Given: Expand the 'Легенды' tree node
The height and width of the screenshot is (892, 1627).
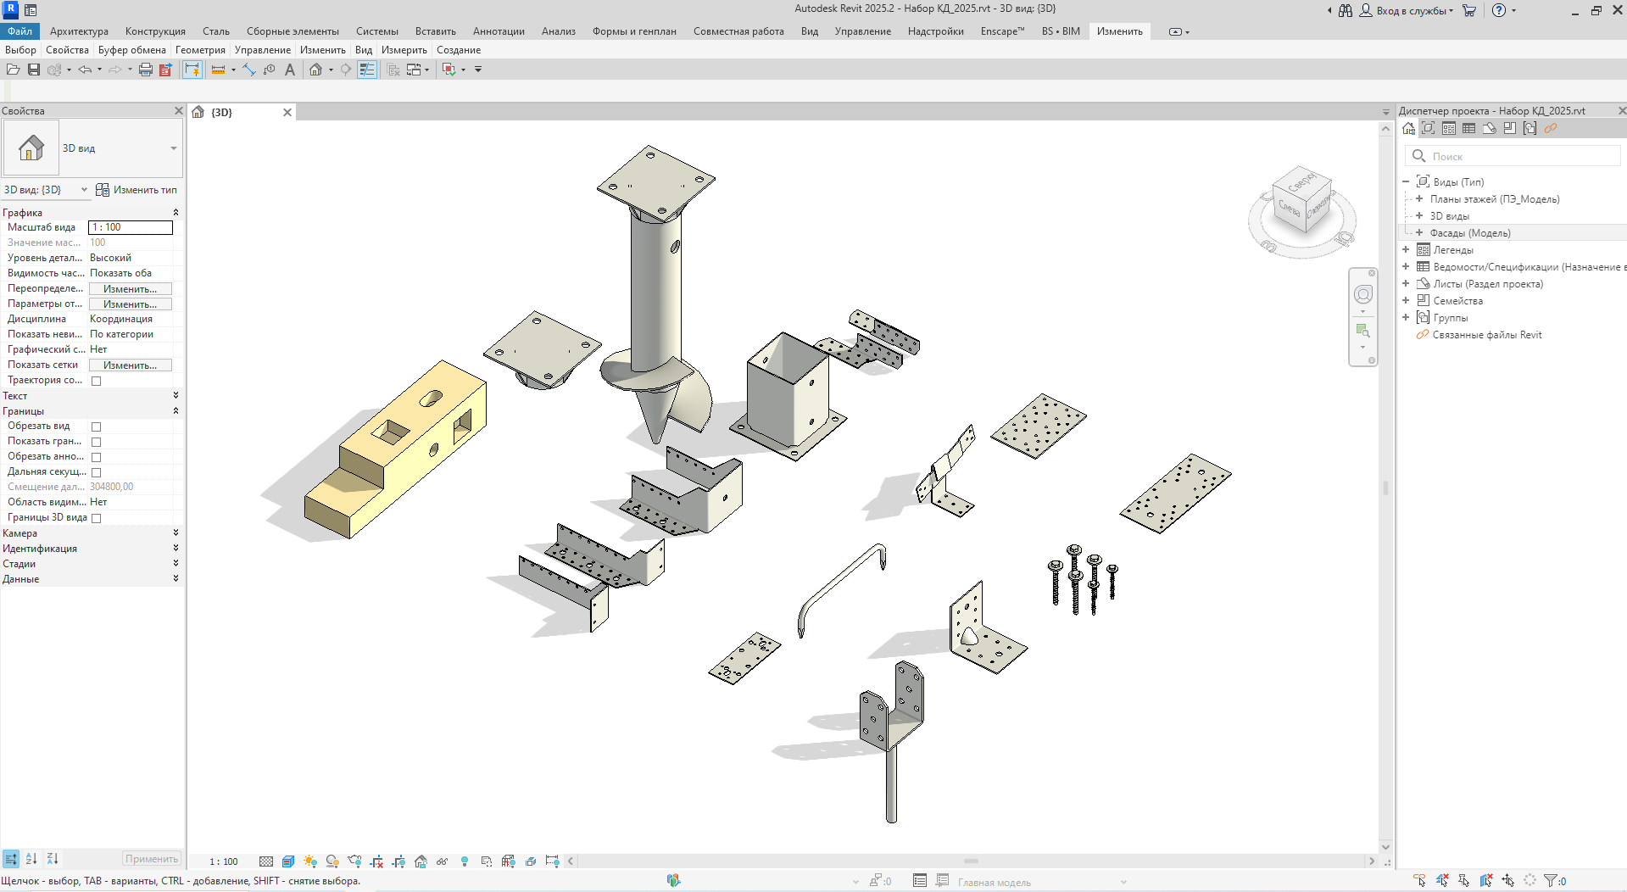Looking at the screenshot, I should tap(1406, 250).
